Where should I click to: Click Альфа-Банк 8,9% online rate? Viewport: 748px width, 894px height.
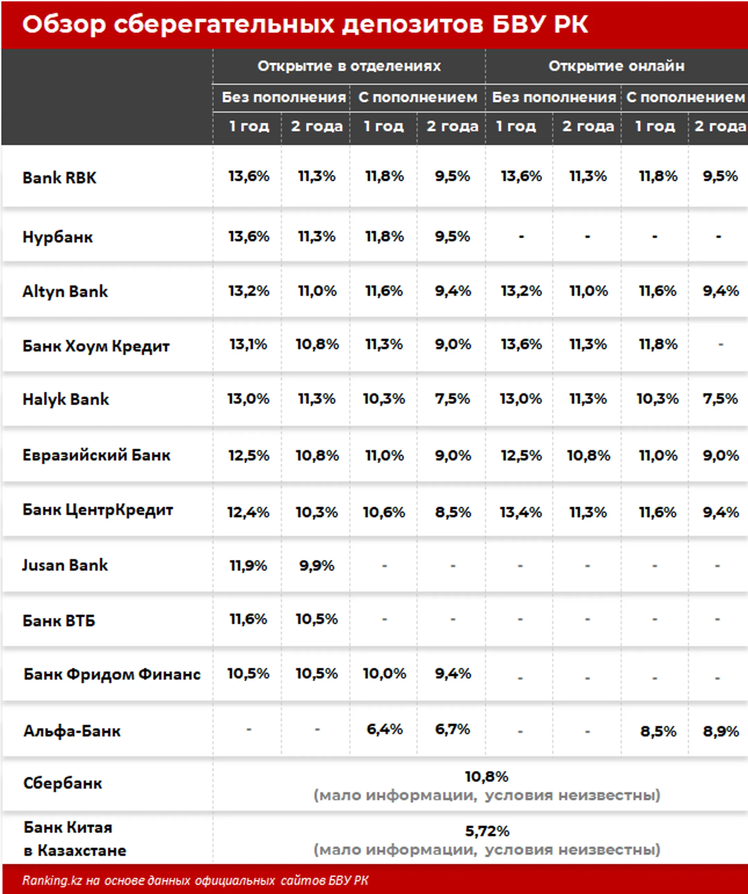pos(721,731)
